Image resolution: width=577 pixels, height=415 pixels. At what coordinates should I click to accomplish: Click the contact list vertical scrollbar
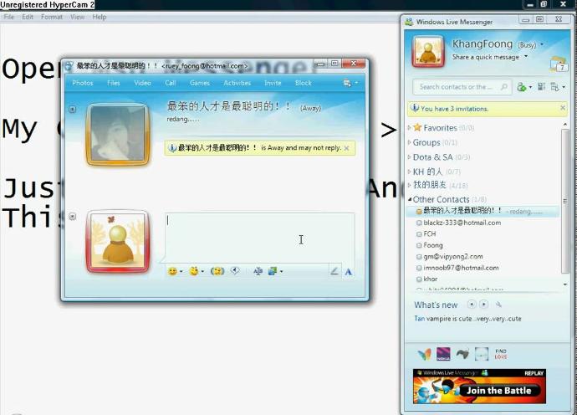click(x=564, y=201)
